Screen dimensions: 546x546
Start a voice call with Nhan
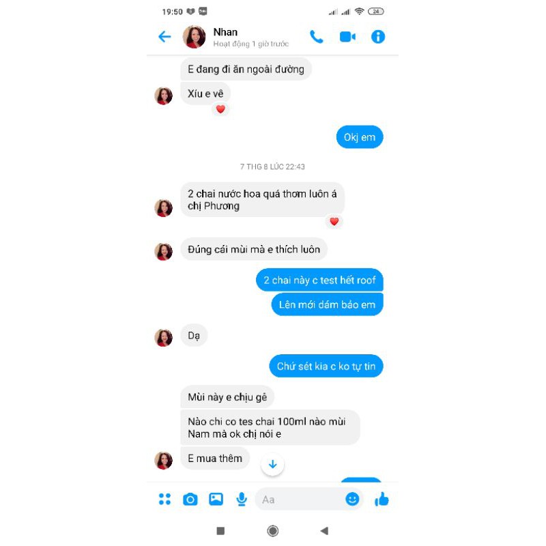pyautogui.click(x=316, y=37)
